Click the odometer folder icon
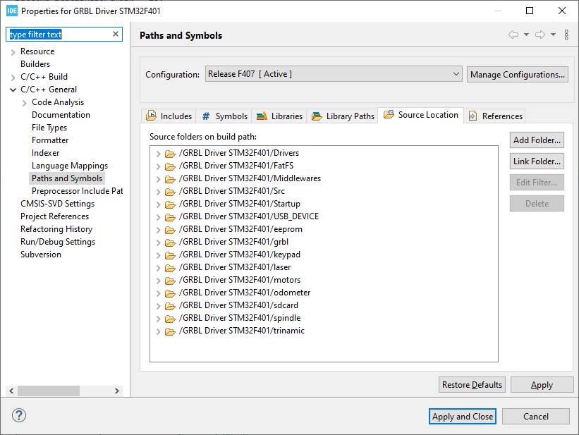This screenshot has height=435, width=579. [170, 293]
